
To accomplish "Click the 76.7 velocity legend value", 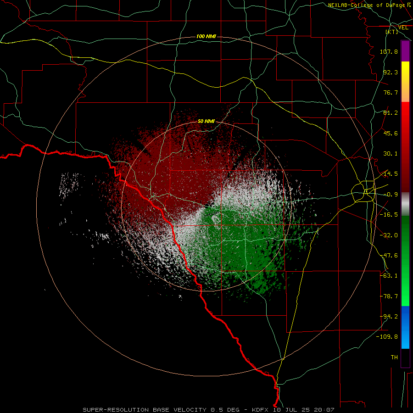I will tap(391, 92).
